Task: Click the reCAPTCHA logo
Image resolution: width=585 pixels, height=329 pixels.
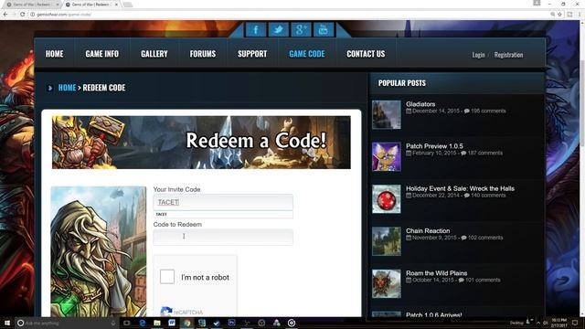Action: click(x=166, y=311)
